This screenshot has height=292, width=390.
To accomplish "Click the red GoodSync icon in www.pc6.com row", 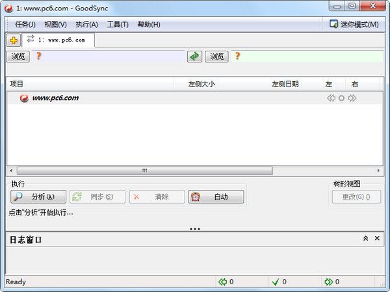I will point(25,98).
